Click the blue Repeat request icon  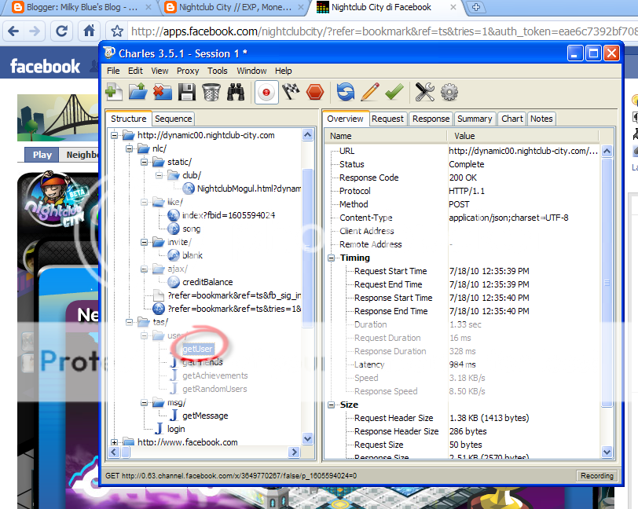pyautogui.click(x=346, y=92)
